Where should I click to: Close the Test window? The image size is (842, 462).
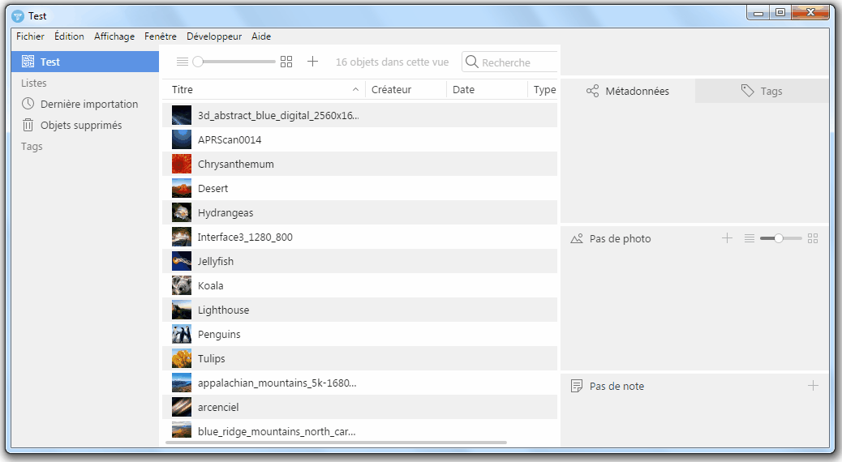[810, 13]
